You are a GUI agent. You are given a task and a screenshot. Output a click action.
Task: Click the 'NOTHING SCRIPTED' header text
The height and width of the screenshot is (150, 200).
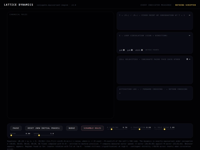click(186, 5)
